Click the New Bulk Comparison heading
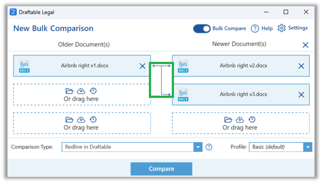 pyautogui.click(x=53, y=29)
